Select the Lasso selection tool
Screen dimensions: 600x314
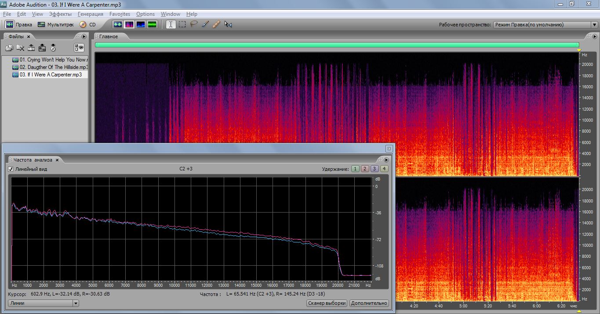[x=193, y=25]
